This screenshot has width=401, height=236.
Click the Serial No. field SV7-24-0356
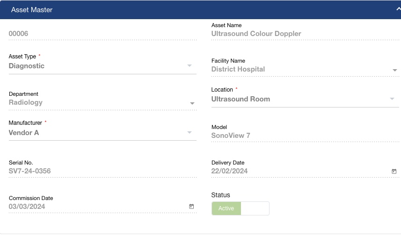point(102,171)
